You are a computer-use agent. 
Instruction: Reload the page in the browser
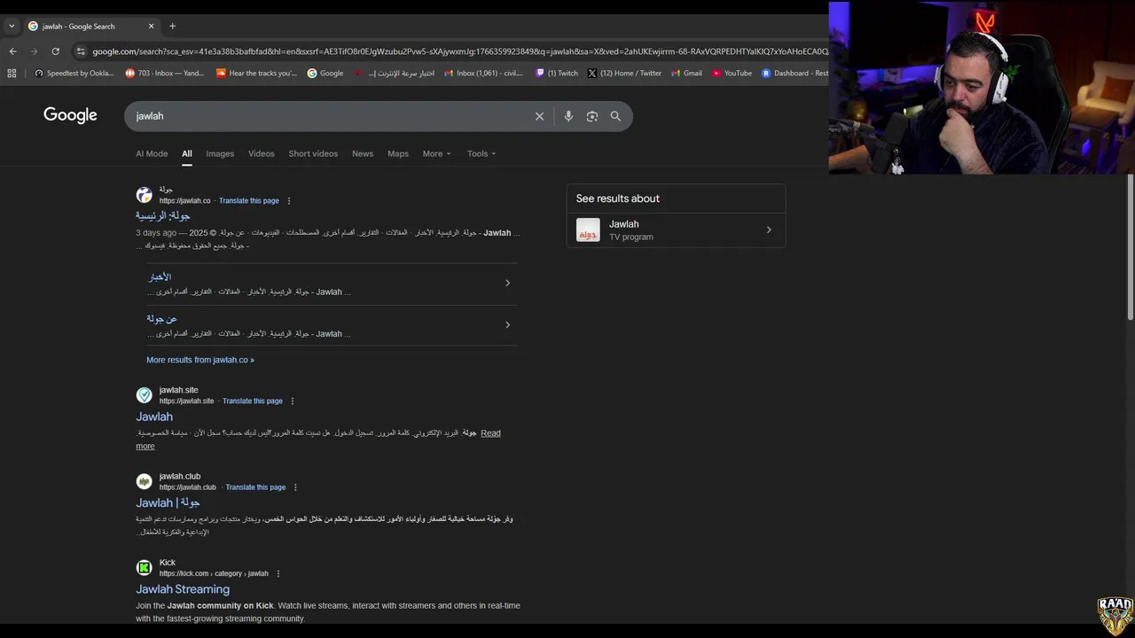click(x=56, y=51)
